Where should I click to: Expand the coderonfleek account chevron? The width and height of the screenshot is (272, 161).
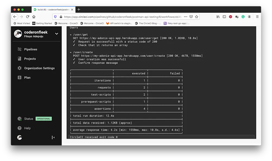pyautogui.click(x=56, y=34)
